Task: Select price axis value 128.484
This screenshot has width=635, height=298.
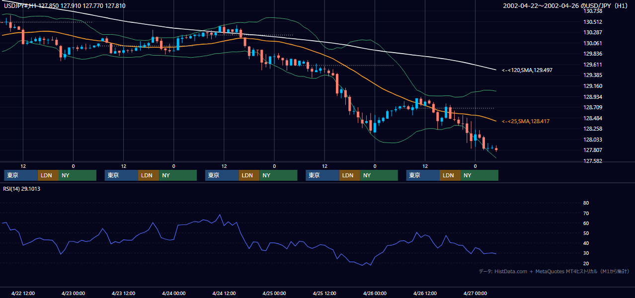Action: 593,118
